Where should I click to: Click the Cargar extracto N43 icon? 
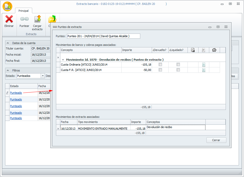38,19
